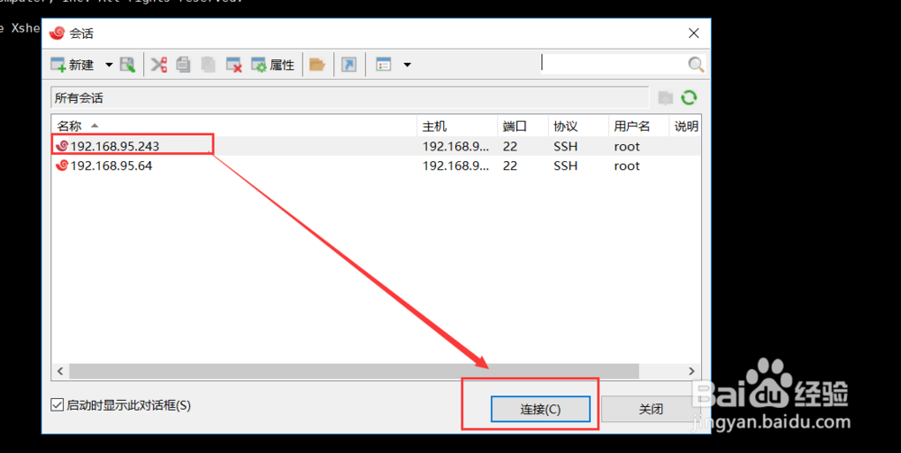The height and width of the screenshot is (453, 901).
Task: Focus the session search input field
Action: tap(614, 64)
